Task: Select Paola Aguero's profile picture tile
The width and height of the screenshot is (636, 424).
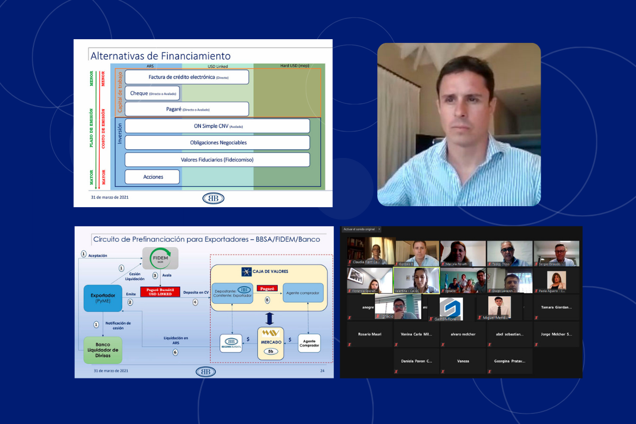Action: [556, 279]
